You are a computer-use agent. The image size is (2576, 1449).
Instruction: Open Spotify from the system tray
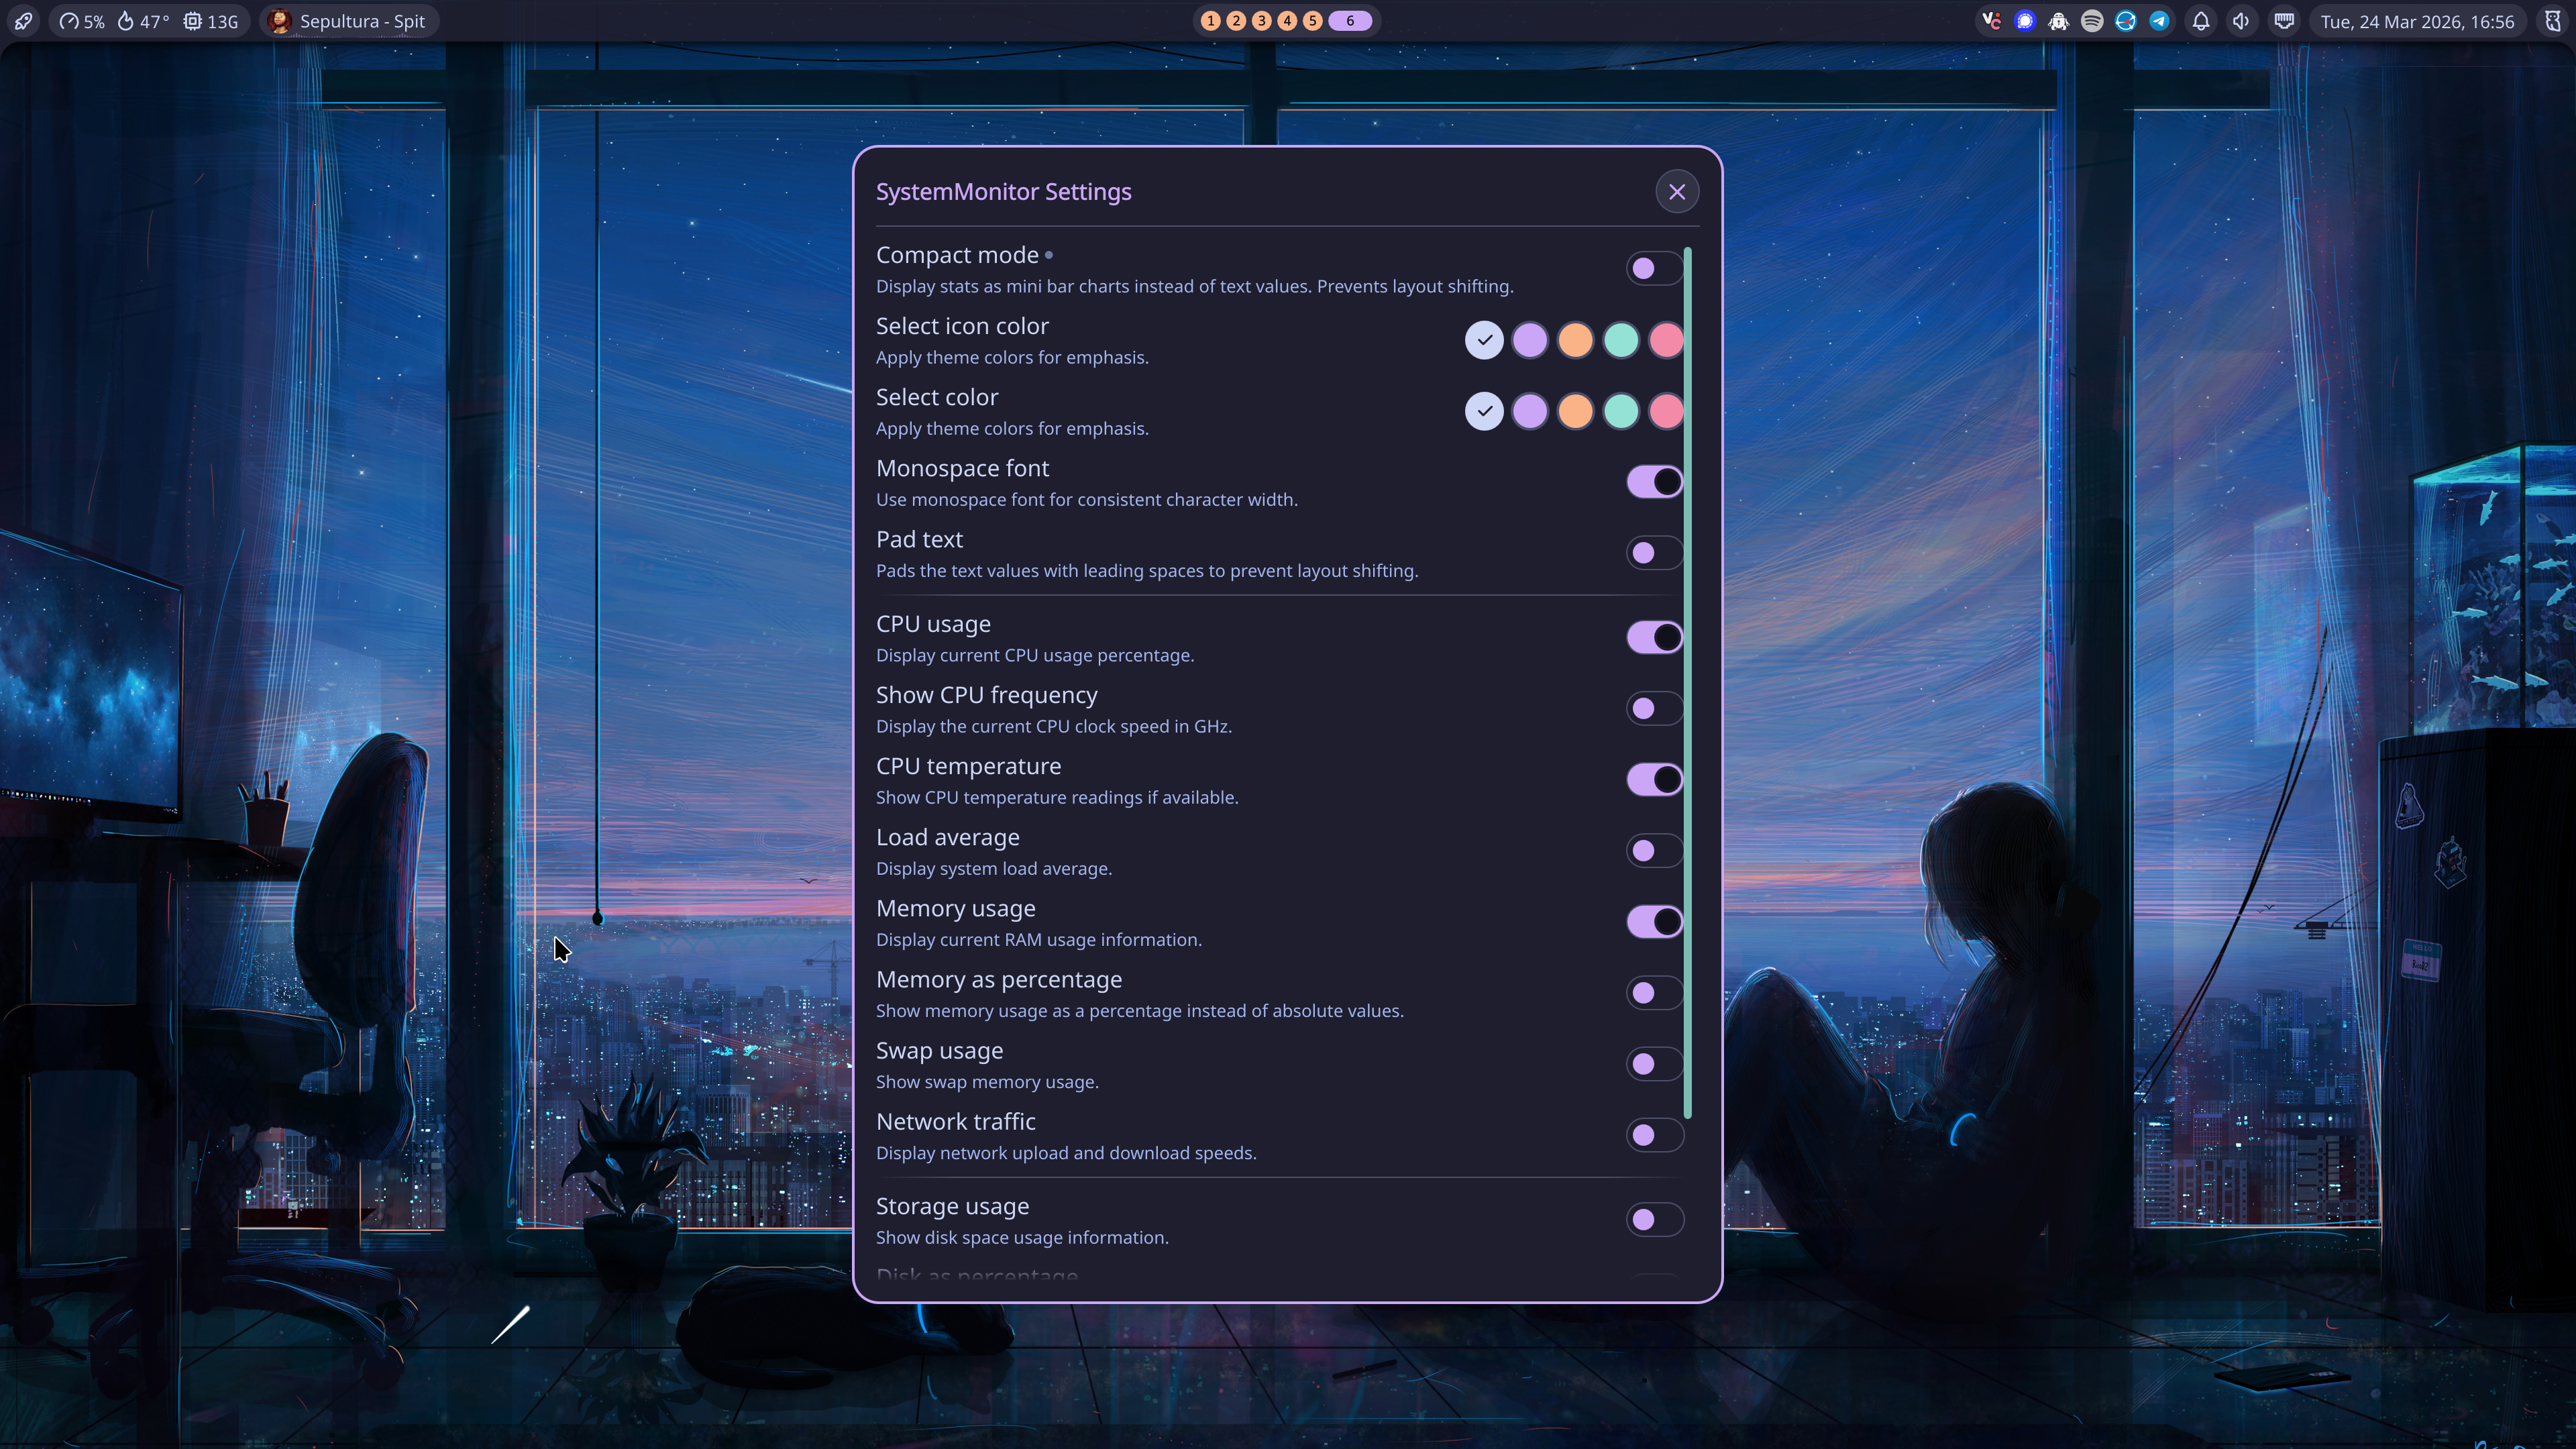click(2093, 21)
